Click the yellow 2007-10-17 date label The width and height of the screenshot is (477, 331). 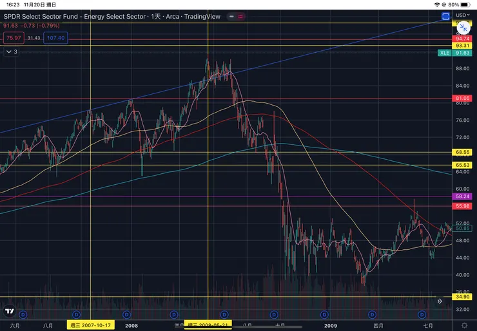tap(91, 325)
